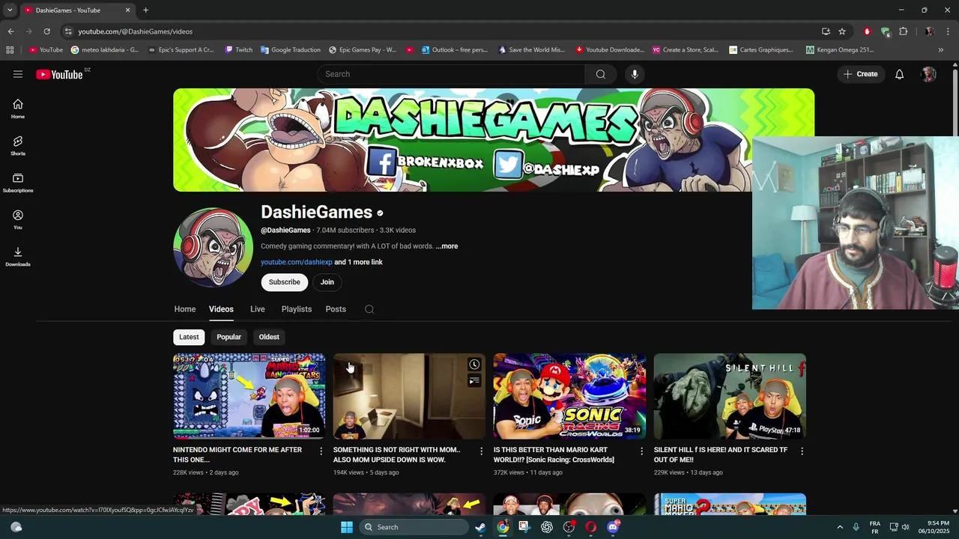959x539 pixels.
Task: Open the Nintendo Might Come video thumbnail
Action: point(249,396)
